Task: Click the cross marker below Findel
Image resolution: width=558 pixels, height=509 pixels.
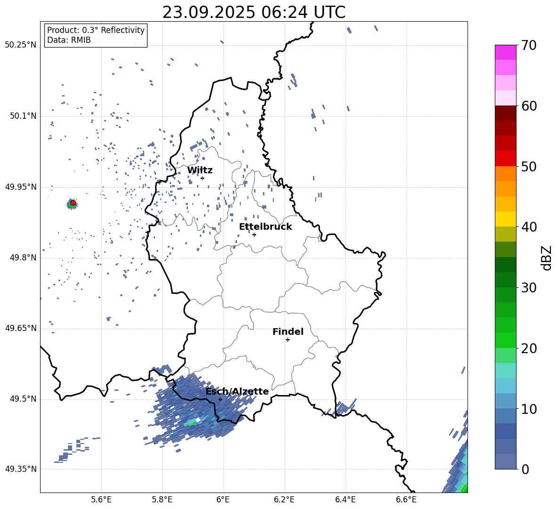Action: [x=287, y=340]
